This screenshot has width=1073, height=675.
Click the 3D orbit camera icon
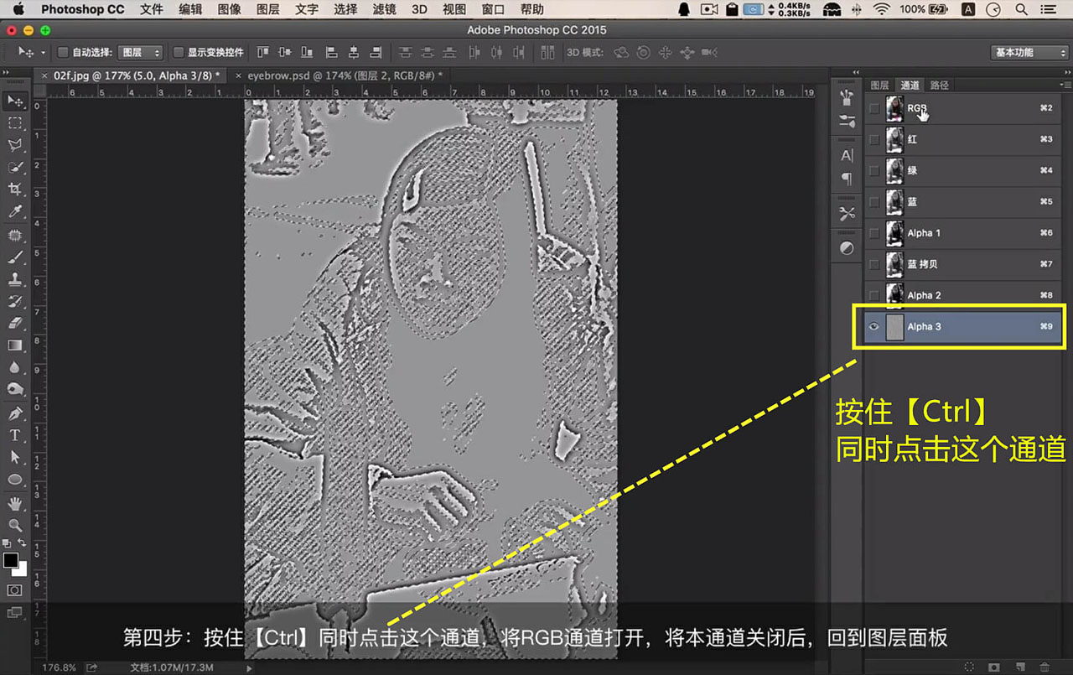[621, 52]
